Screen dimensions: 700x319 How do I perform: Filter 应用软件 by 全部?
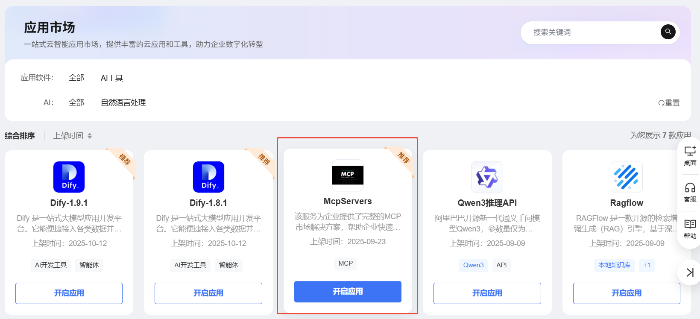coord(76,78)
